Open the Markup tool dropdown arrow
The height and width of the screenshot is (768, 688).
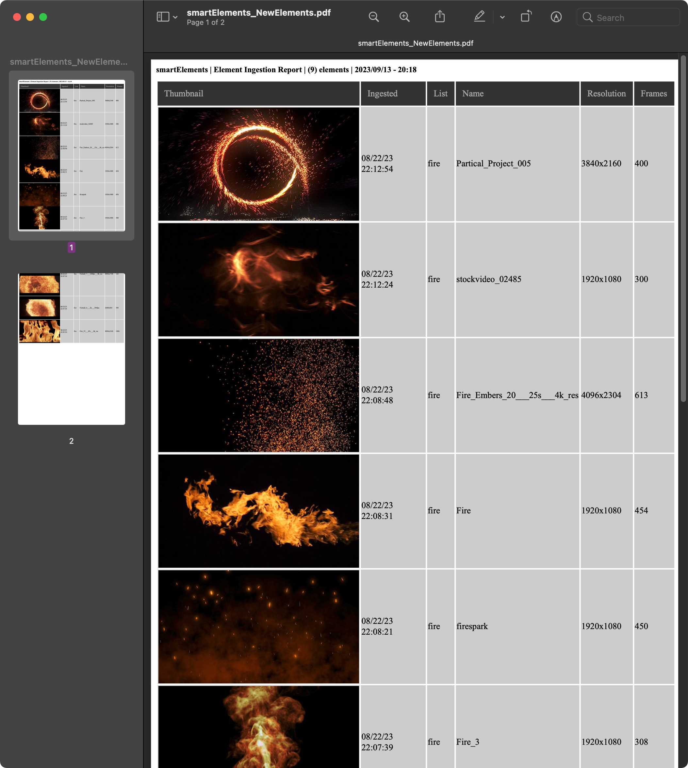coord(502,17)
